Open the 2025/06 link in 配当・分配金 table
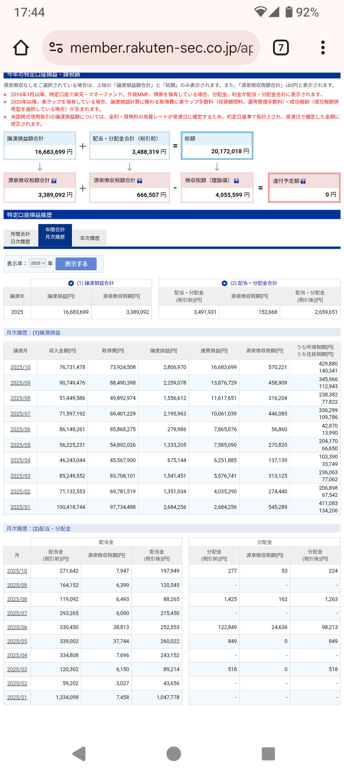The width and height of the screenshot is (344, 775). pyautogui.click(x=17, y=627)
